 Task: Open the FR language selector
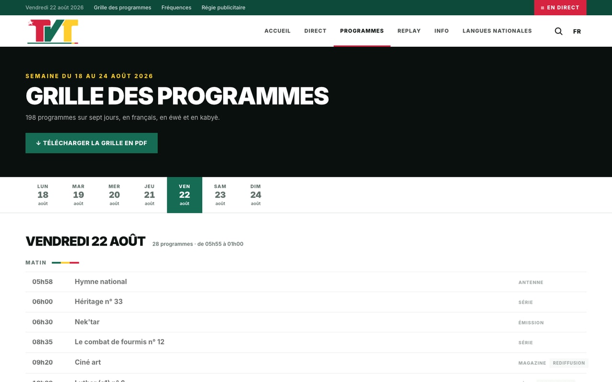coord(577,32)
